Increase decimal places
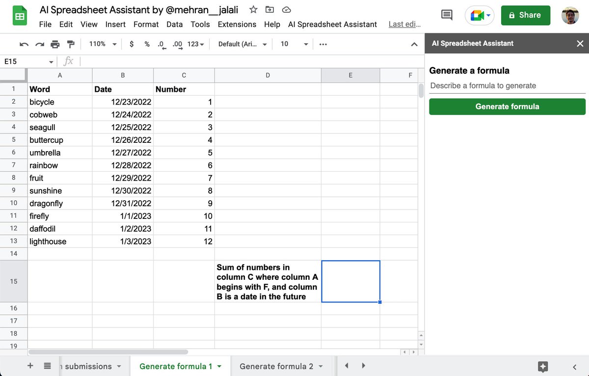 pos(178,44)
